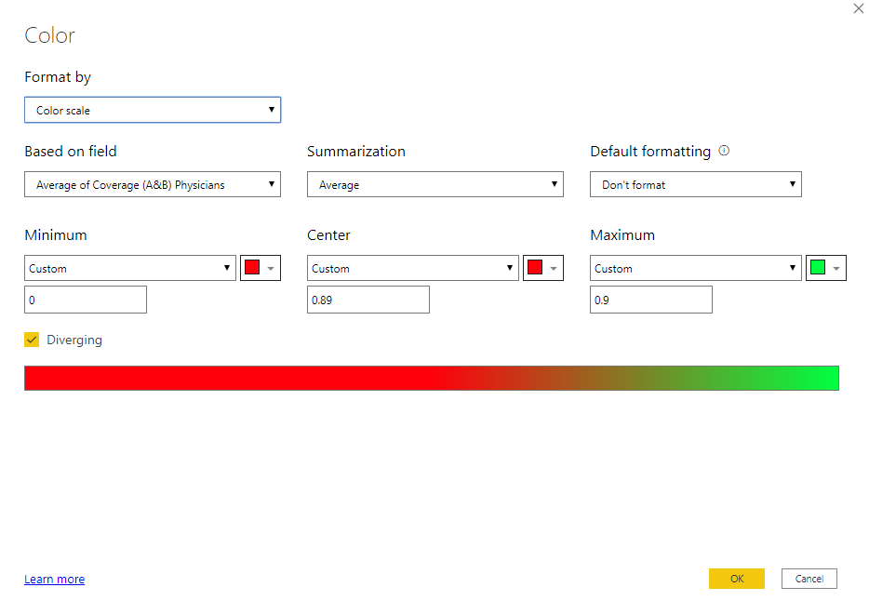
Task: Open the Center Custom dropdown
Action: tap(413, 268)
